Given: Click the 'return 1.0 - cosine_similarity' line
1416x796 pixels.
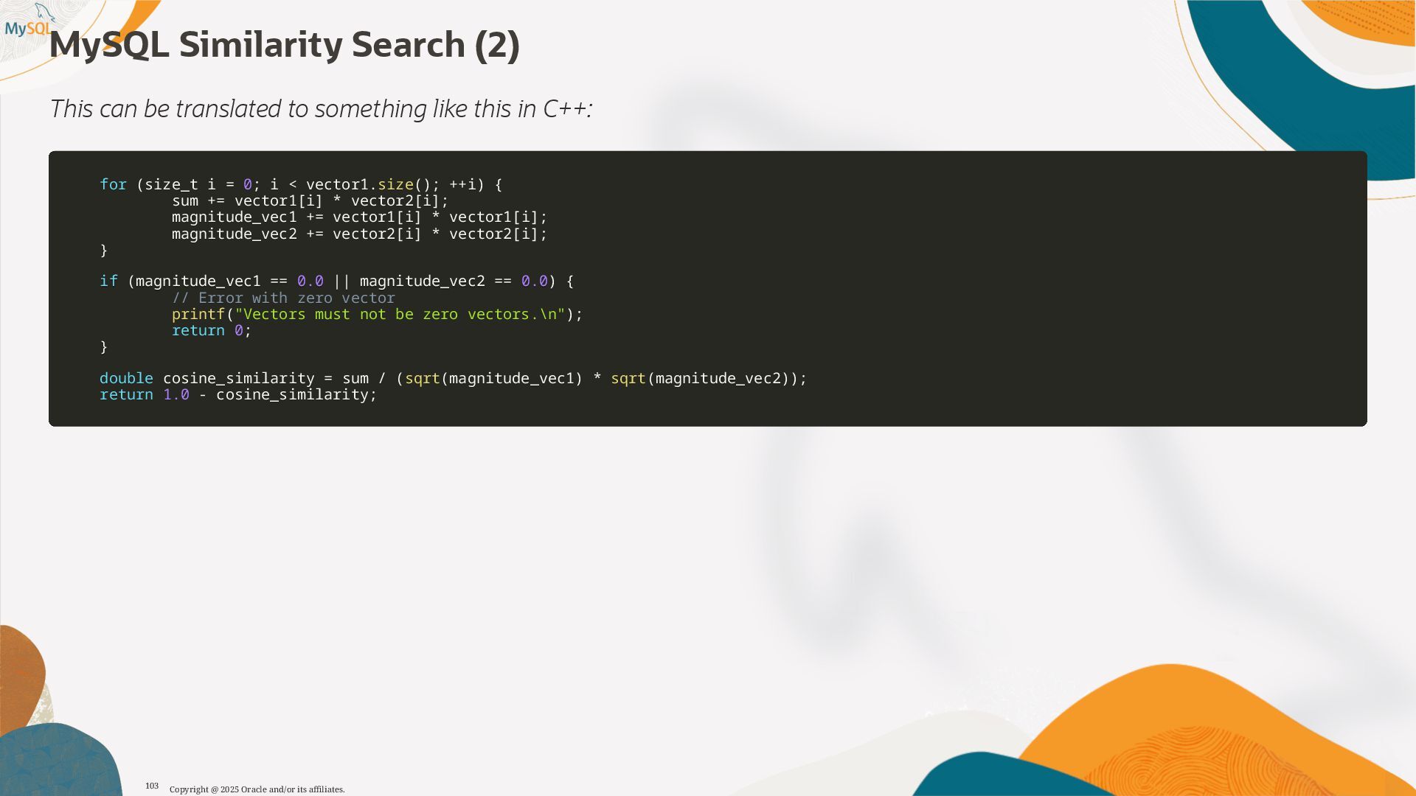Looking at the screenshot, I should tap(237, 394).
